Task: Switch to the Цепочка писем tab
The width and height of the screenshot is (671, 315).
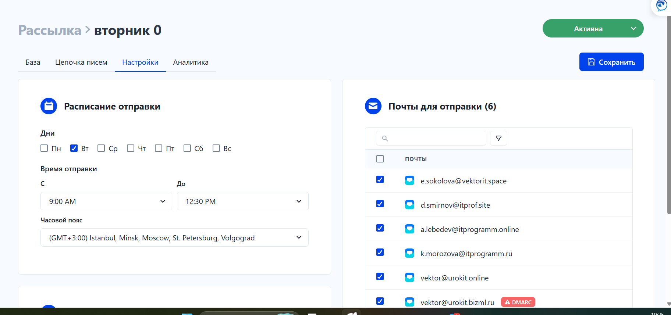Action: pos(81,62)
